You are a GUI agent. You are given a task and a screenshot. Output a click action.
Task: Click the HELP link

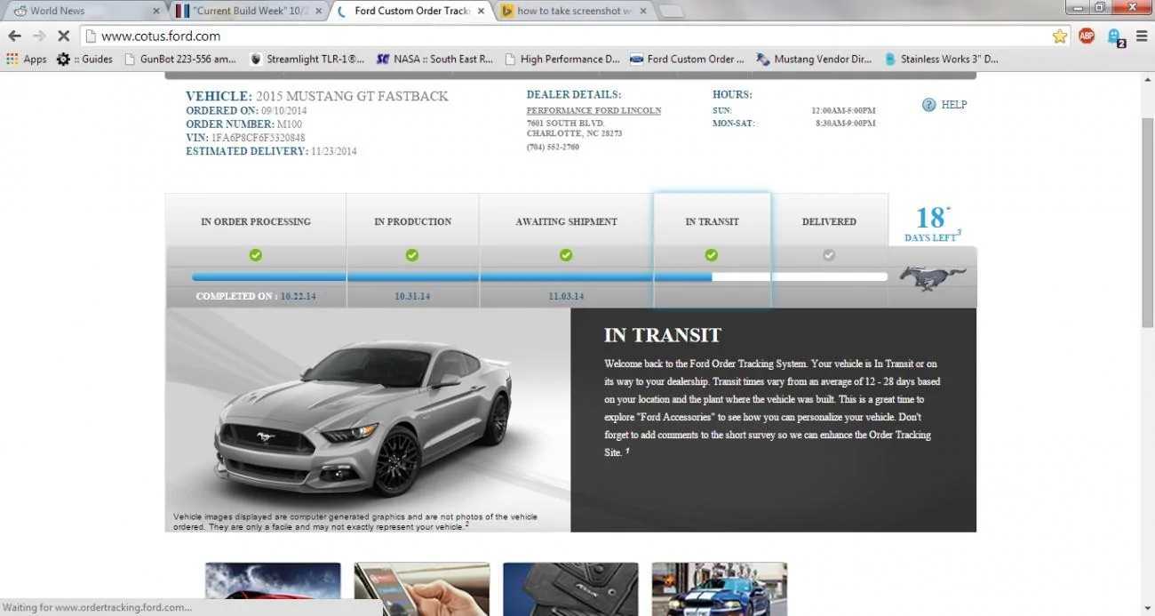tap(953, 105)
